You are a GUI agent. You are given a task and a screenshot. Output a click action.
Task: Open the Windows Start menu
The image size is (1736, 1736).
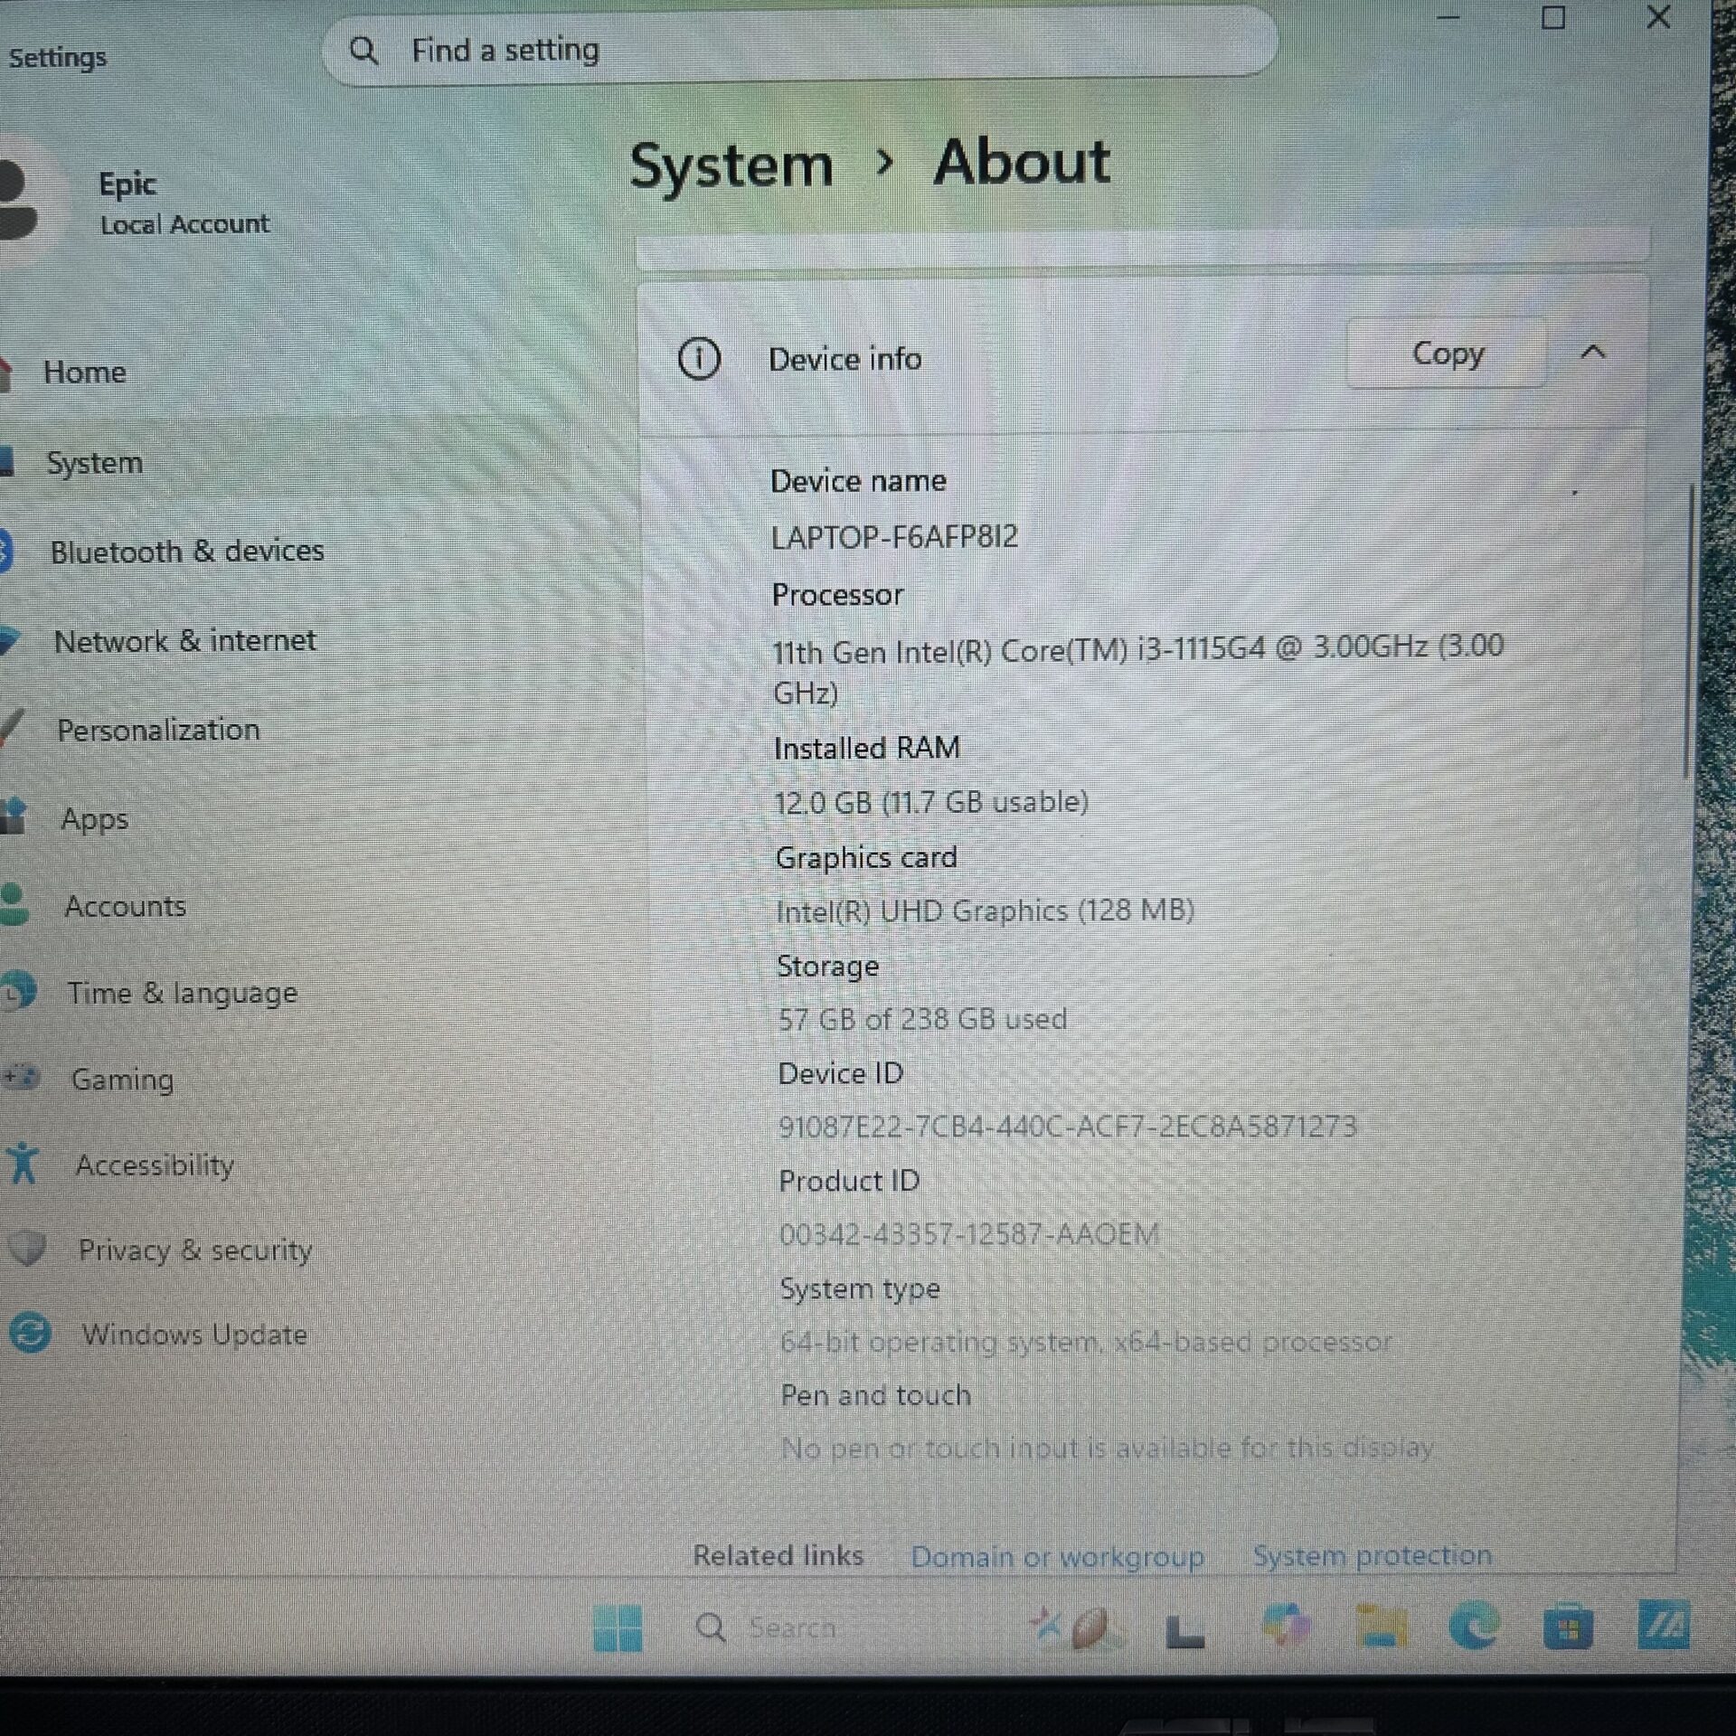coord(618,1627)
